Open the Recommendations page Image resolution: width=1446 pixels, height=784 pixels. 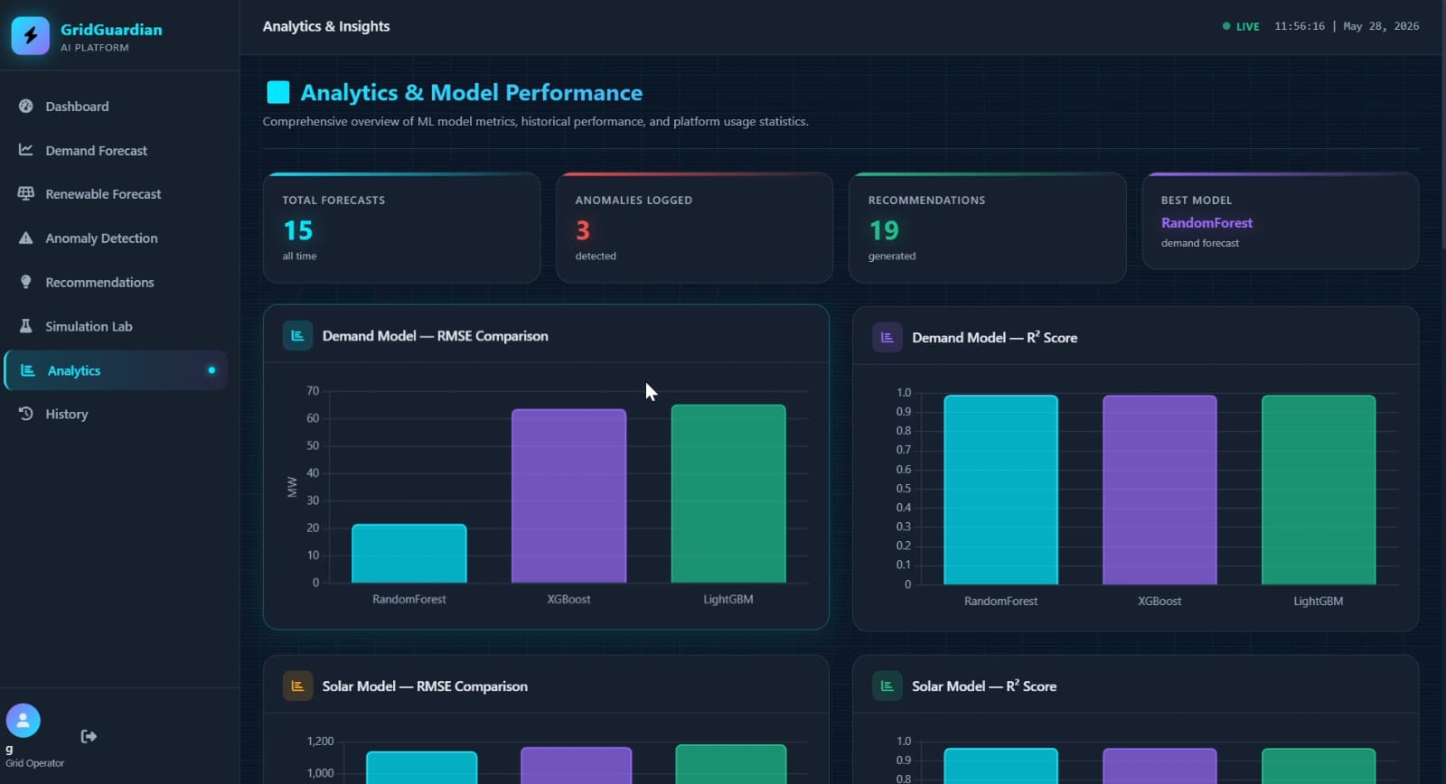[x=116, y=283]
